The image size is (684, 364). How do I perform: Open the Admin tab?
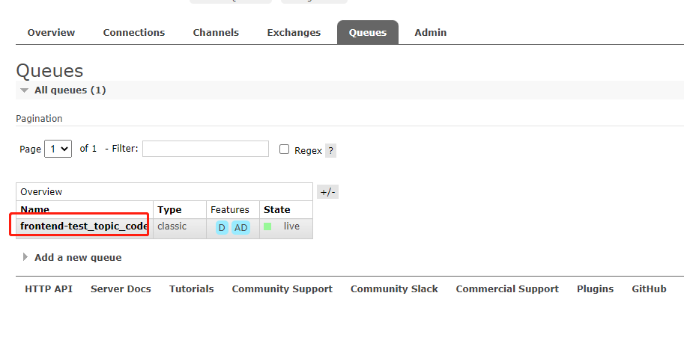(431, 33)
